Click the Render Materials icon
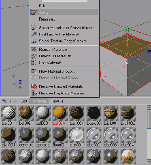Screen dimensions: 151x165 34,49
